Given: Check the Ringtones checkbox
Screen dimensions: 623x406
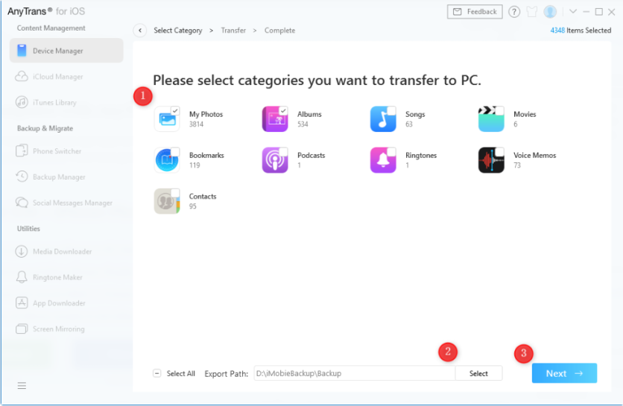Looking at the screenshot, I should (391, 152).
